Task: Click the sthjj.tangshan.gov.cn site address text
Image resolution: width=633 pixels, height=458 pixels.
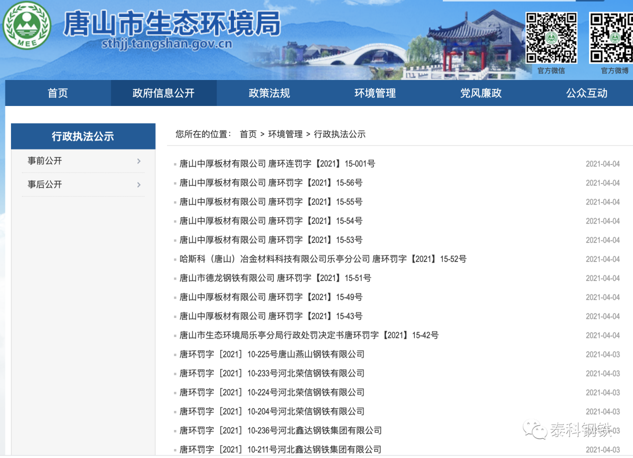Action: tap(167, 43)
